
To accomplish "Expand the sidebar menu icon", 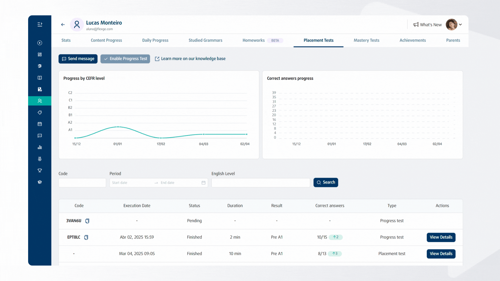I will coord(40,24).
